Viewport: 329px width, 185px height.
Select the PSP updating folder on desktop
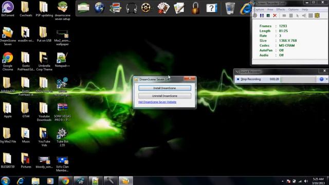click(44, 9)
